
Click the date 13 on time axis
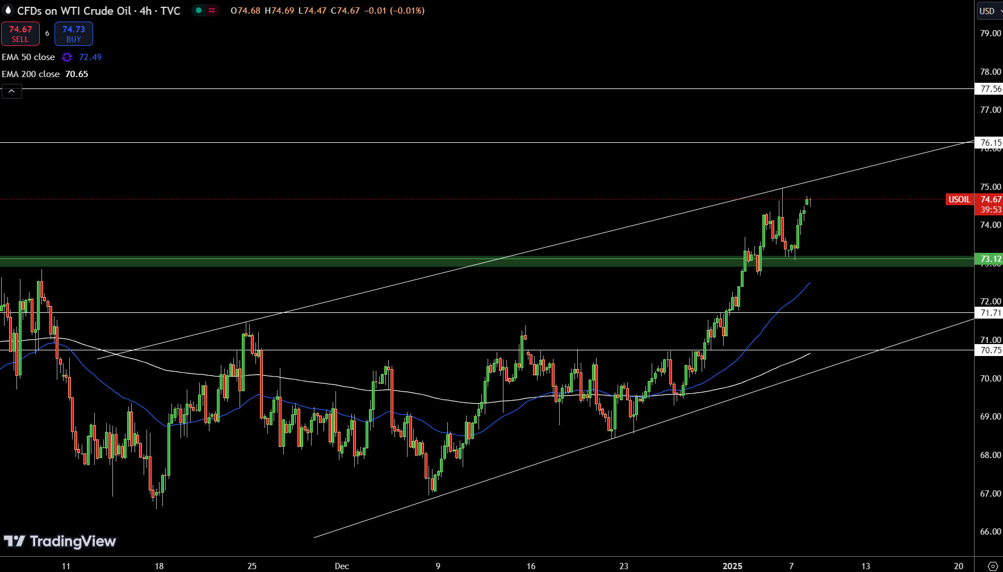866,566
